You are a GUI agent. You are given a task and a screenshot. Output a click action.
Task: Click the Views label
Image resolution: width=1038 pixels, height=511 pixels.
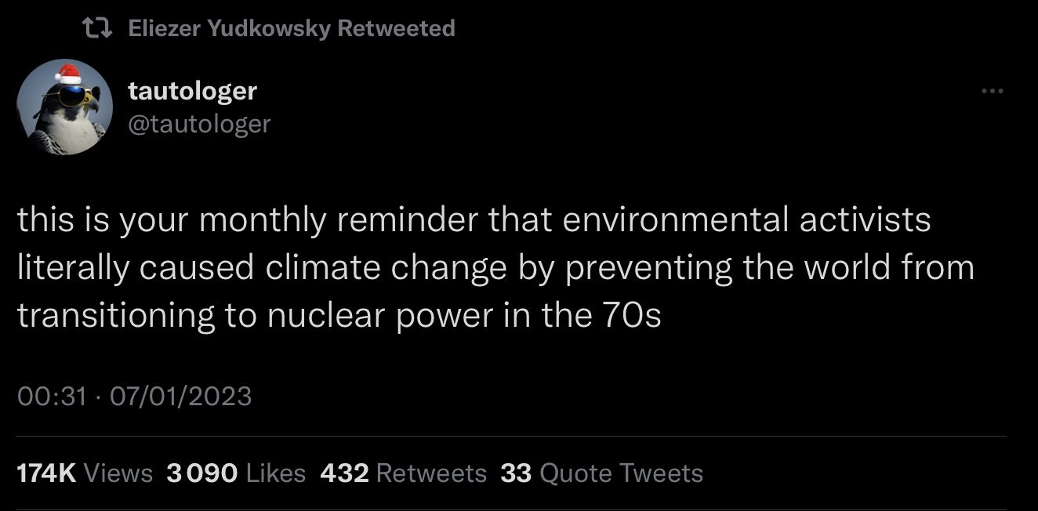tap(118, 473)
